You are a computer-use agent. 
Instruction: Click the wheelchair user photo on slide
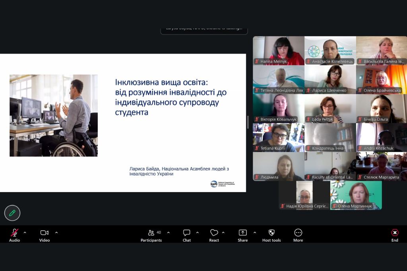pos(54,115)
